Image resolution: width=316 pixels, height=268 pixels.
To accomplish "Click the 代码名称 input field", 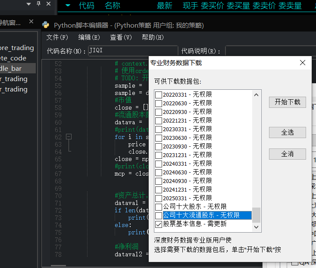I will click(x=133, y=50).
